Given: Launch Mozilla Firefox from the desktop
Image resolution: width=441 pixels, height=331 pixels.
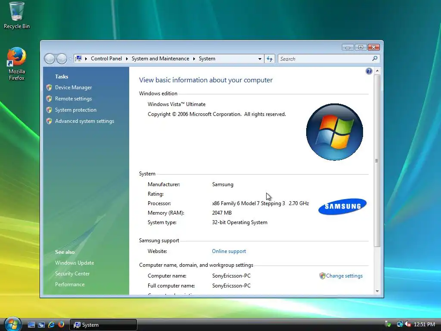Looking at the screenshot, I should (x=17, y=64).
